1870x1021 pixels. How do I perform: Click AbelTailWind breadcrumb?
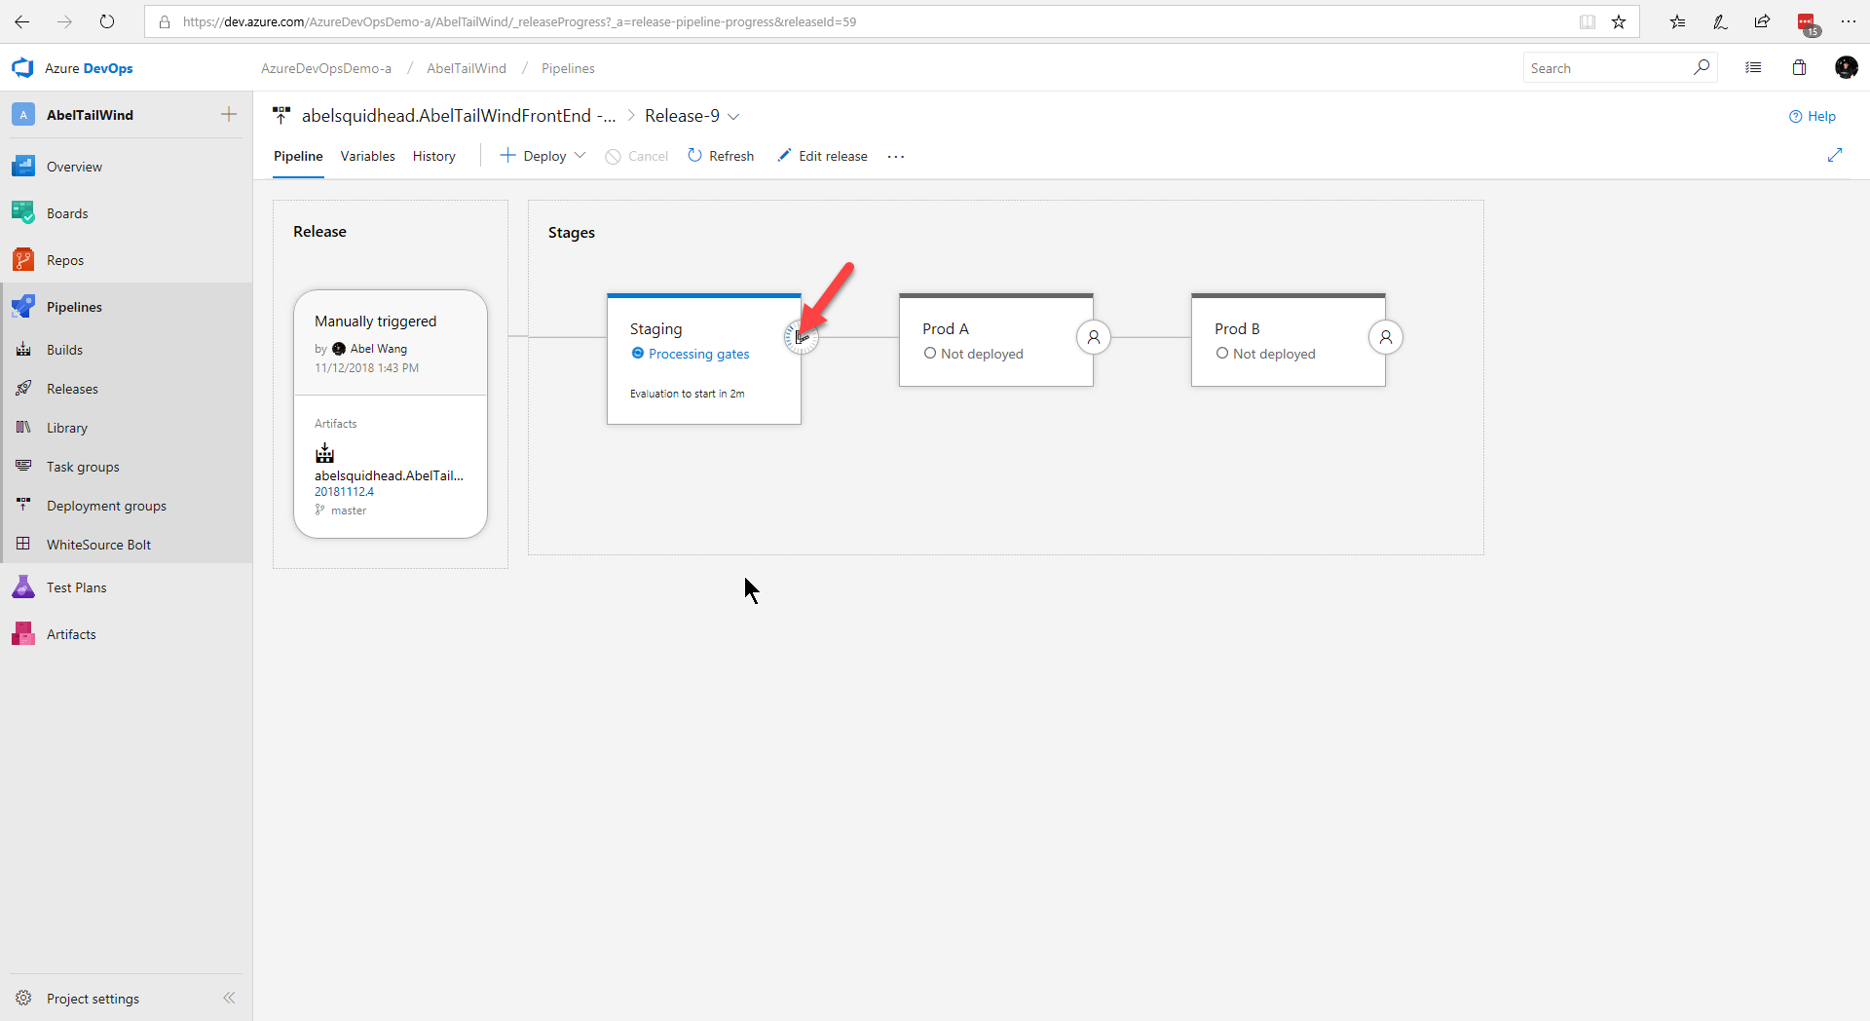click(467, 68)
